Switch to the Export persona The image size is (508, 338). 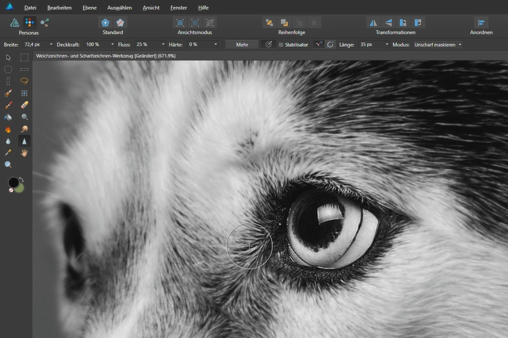coord(44,22)
